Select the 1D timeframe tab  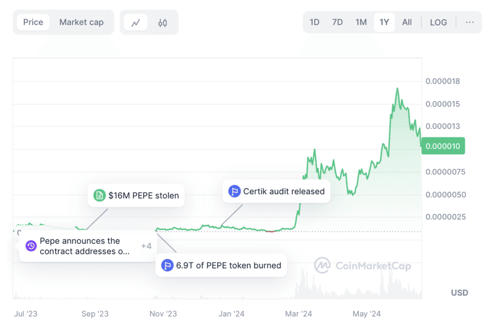tap(314, 22)
